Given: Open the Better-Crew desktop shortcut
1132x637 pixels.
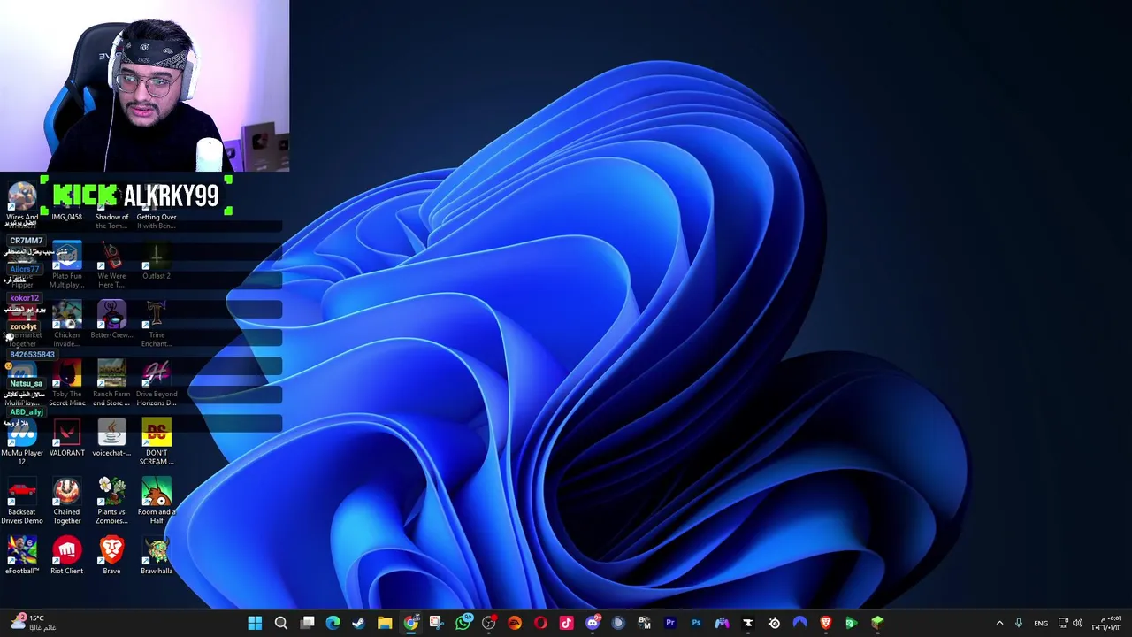Looking at the screenshot, I should tap(111, 320).
